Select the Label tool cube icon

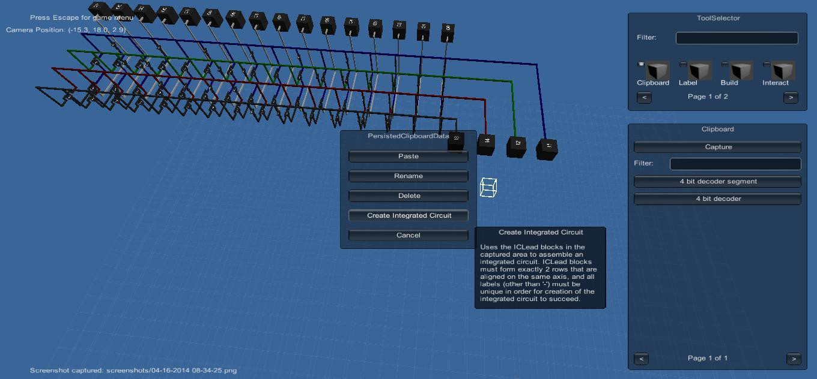(x=699, y=70)
